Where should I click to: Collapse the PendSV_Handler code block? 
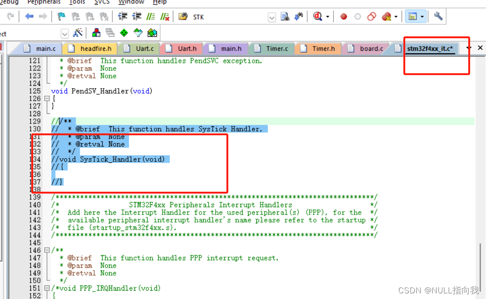pyautogui.click(x=47, y=98)
